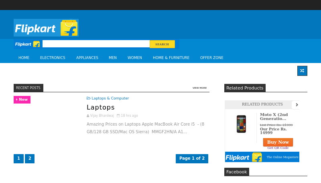Go to pagination page 1
Screen dimensions: 321x183
(x=18, y=159)
